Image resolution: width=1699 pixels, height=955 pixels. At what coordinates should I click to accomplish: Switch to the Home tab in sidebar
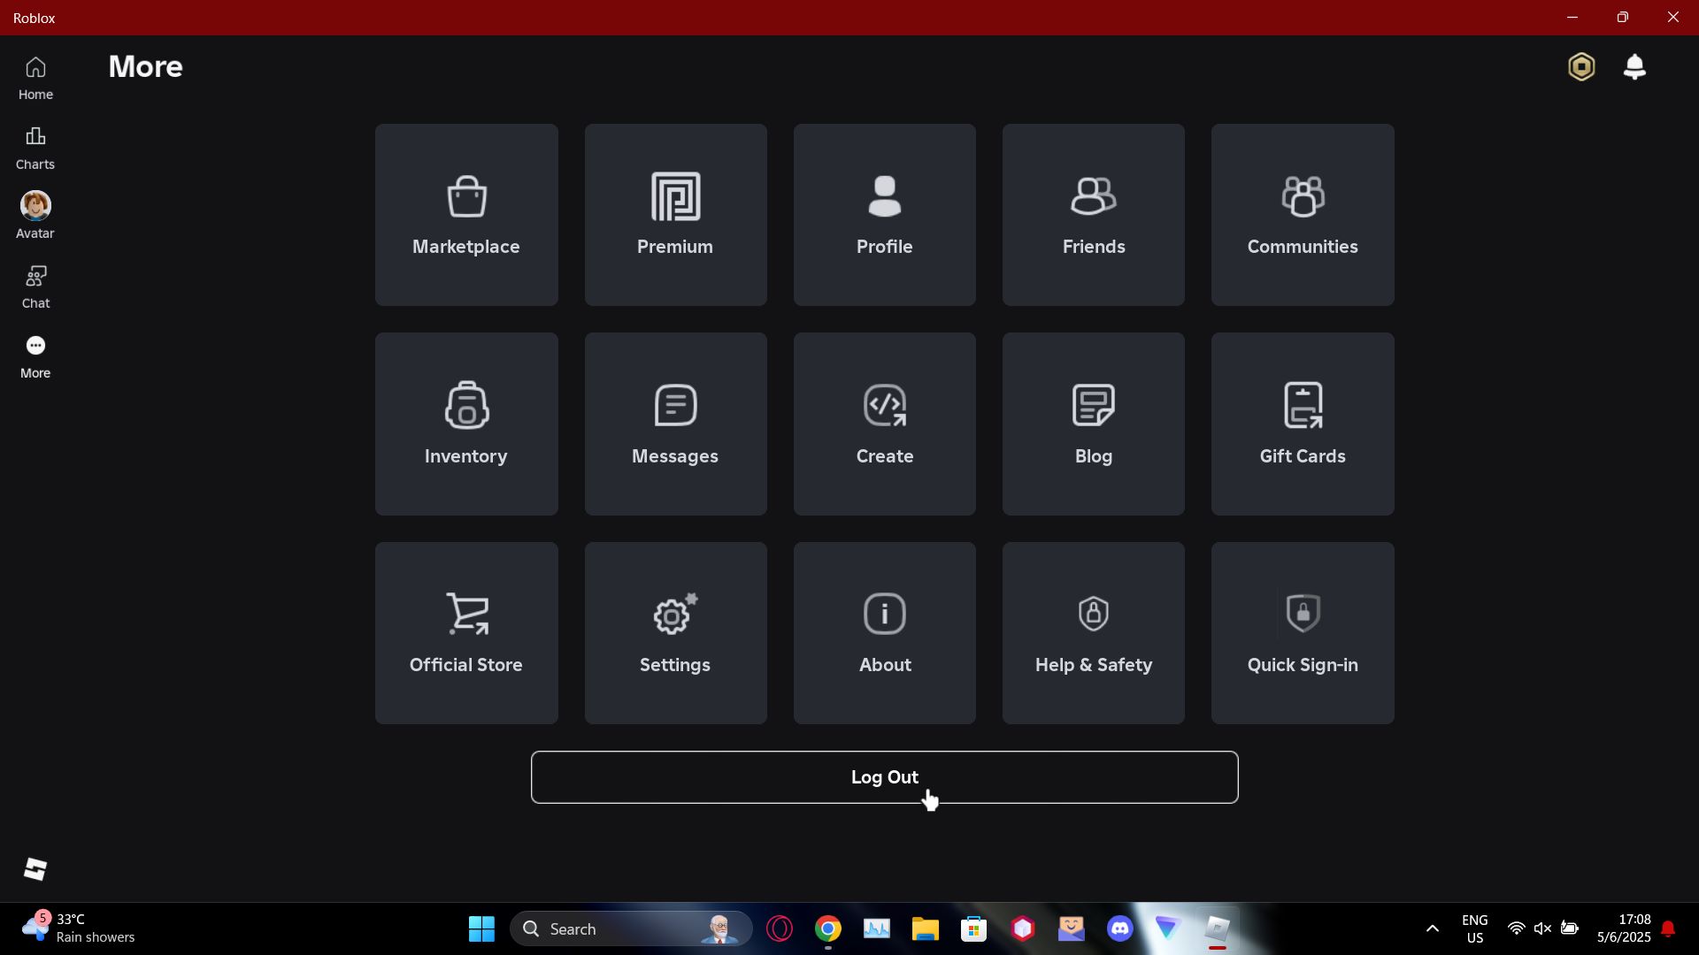point(35,78)
